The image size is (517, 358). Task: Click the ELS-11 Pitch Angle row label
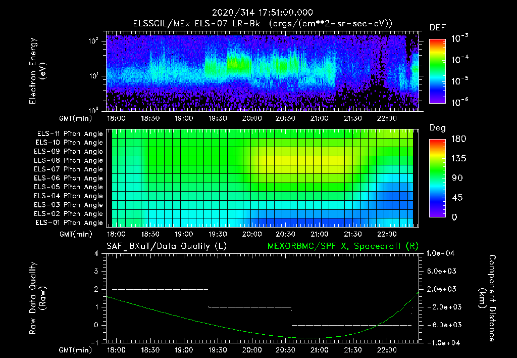[x=70, y=134]
